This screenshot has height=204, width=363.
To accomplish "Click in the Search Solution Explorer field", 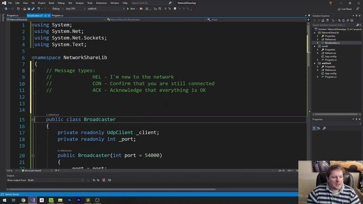I will point(334,25).
